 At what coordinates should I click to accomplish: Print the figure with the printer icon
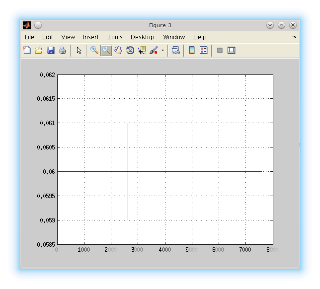(x=63, y=50)
